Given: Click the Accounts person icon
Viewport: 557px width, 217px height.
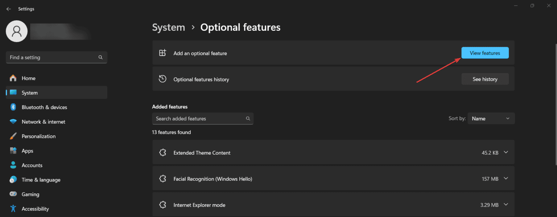Looking at the screenshot, I should pyautogui.click(x=13, y=165).
